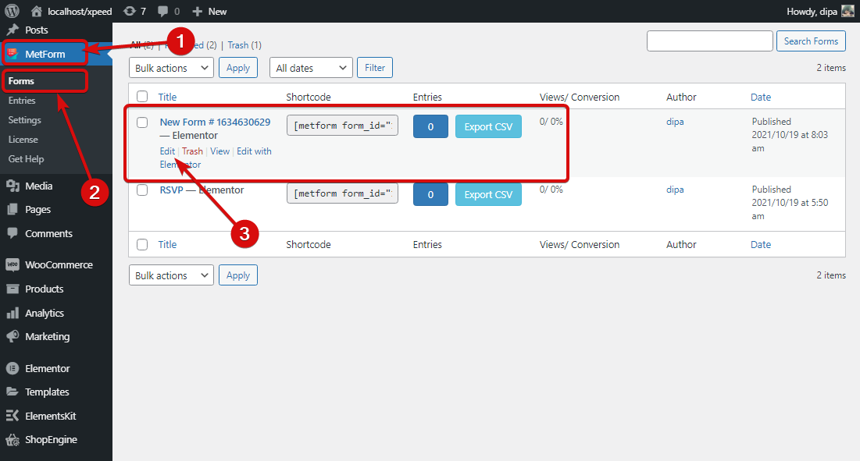
Task: Click the Posts pin icon
Action: point(12,30)
